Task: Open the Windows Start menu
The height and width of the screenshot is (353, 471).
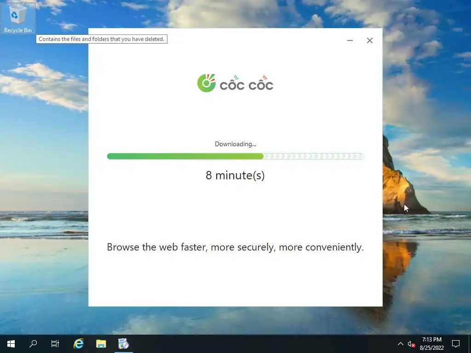Action: [11, 344]
